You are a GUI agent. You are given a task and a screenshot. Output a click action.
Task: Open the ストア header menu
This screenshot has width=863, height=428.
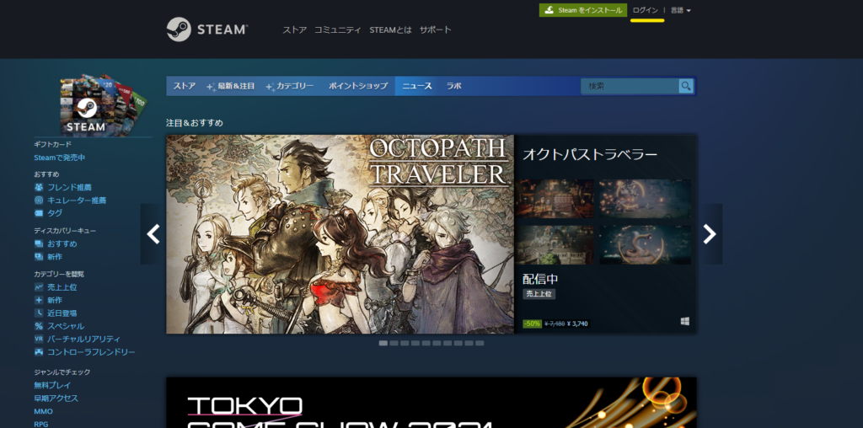point(294,29)
